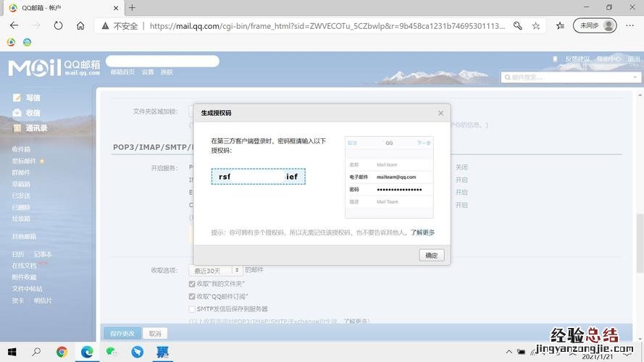Open the 通讯录 contacts icon

point(17,128)
